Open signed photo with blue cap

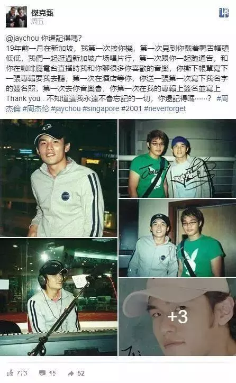coord(177,159)
